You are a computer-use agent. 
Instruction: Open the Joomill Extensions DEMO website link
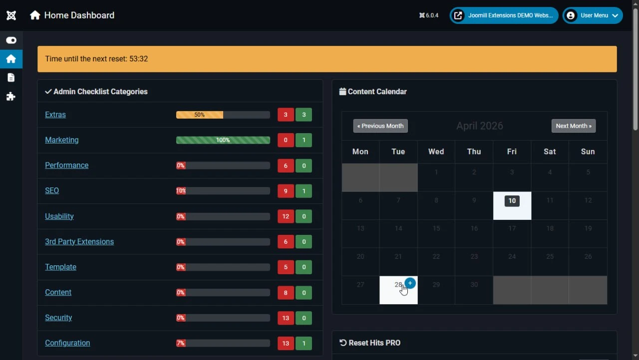(504, 15)
